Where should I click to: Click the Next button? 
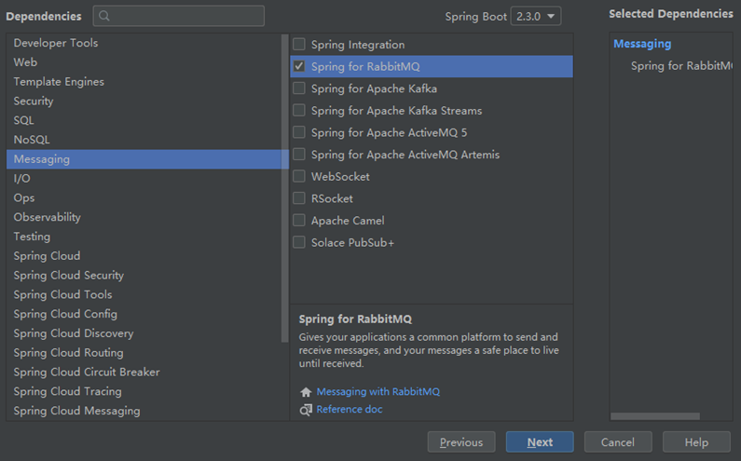click(540, 442)
